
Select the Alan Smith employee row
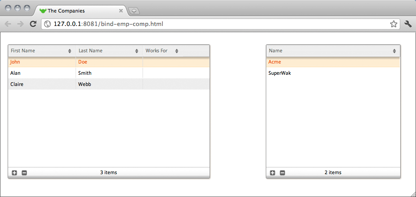click(108, 73)
